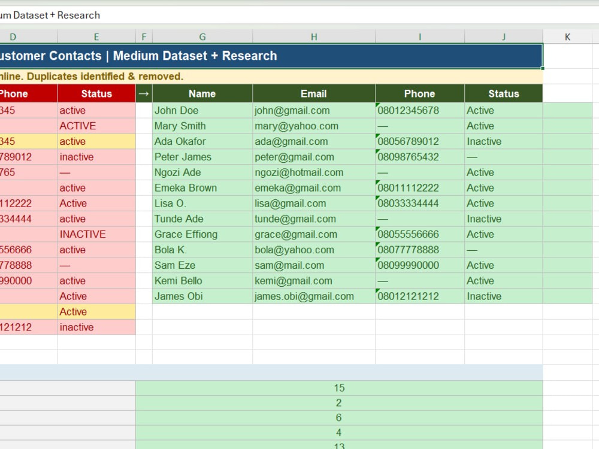Select column K header

567,37
